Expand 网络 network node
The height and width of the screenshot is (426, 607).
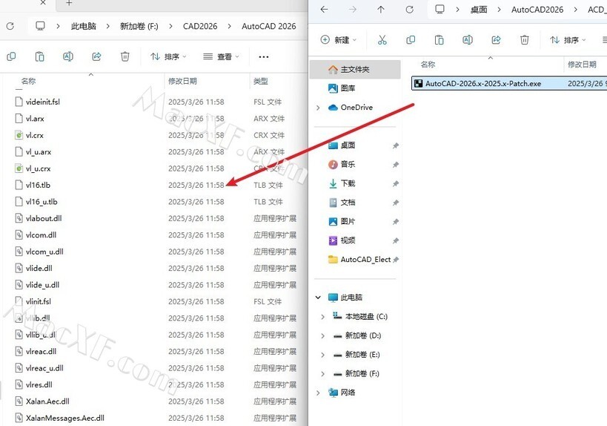(x=318, y=393)
